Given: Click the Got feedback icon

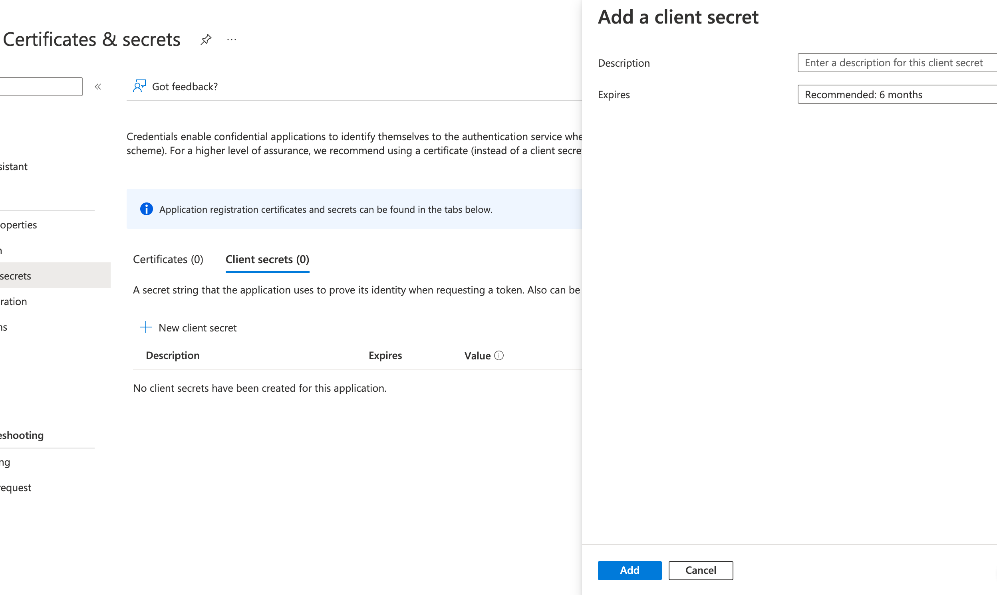Looking at the screenshot, I should click(x=139, y=86).
